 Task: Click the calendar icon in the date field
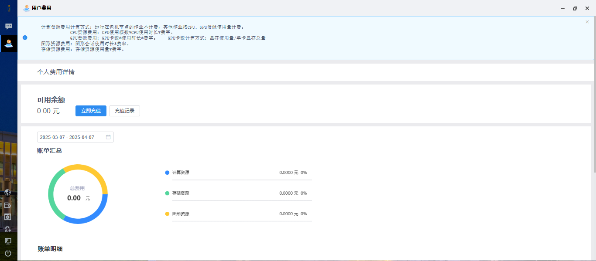pyautogui.click(x=108, y=137)
